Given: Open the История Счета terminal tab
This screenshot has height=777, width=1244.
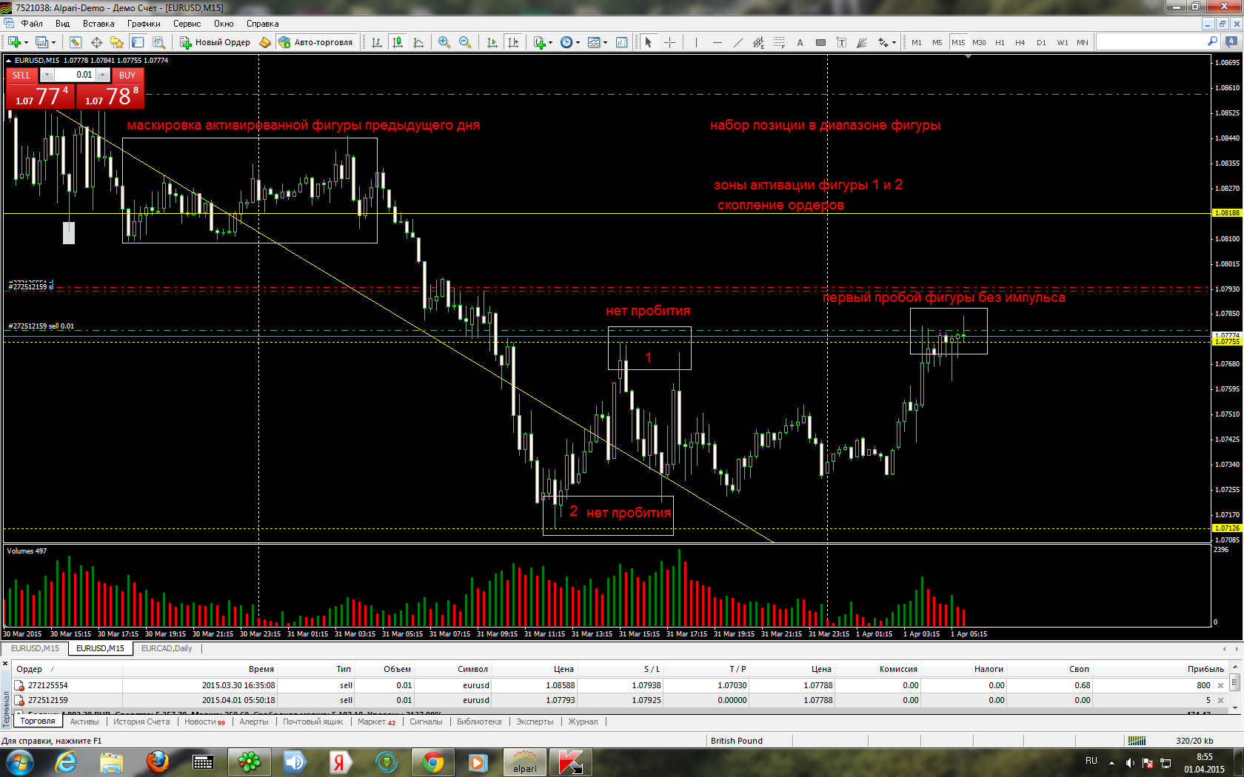Looking at the screenshot, I should click(141, 721).
